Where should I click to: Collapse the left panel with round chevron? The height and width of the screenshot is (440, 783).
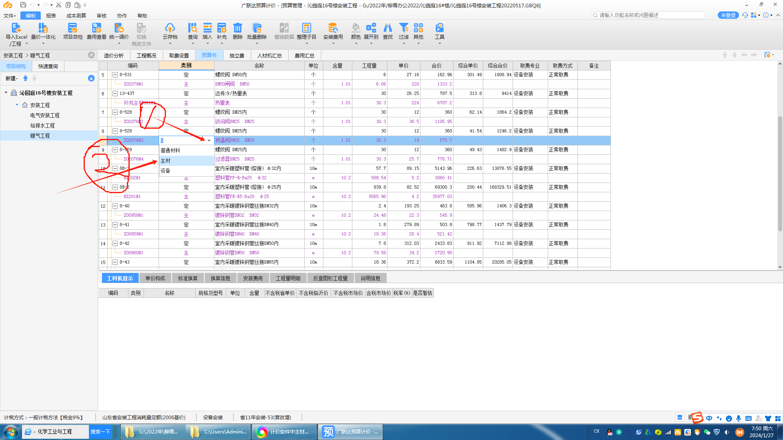tap(91, 55)
